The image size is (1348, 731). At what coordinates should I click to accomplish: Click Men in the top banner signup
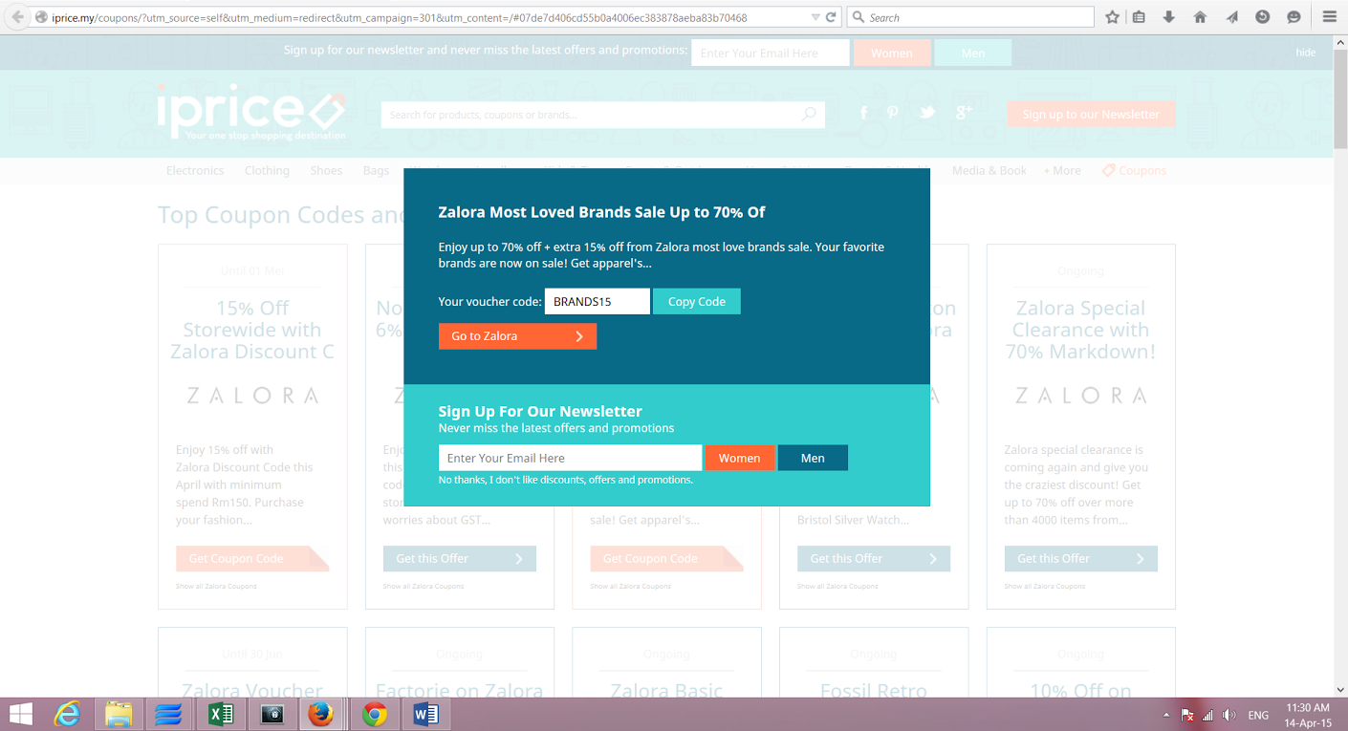(973, 54)
